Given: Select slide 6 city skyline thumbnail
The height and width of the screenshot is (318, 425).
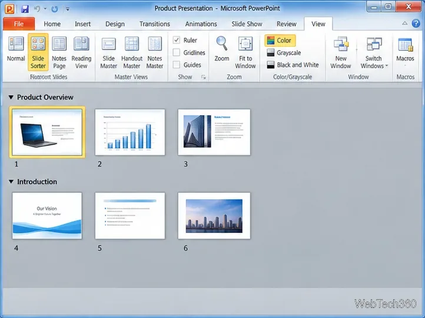Looking at the screenshot, I should click(x=214, y=216).
